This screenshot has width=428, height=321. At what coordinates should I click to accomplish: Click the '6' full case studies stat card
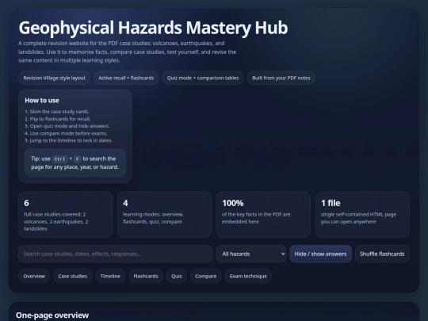click(x=66, y=215)
